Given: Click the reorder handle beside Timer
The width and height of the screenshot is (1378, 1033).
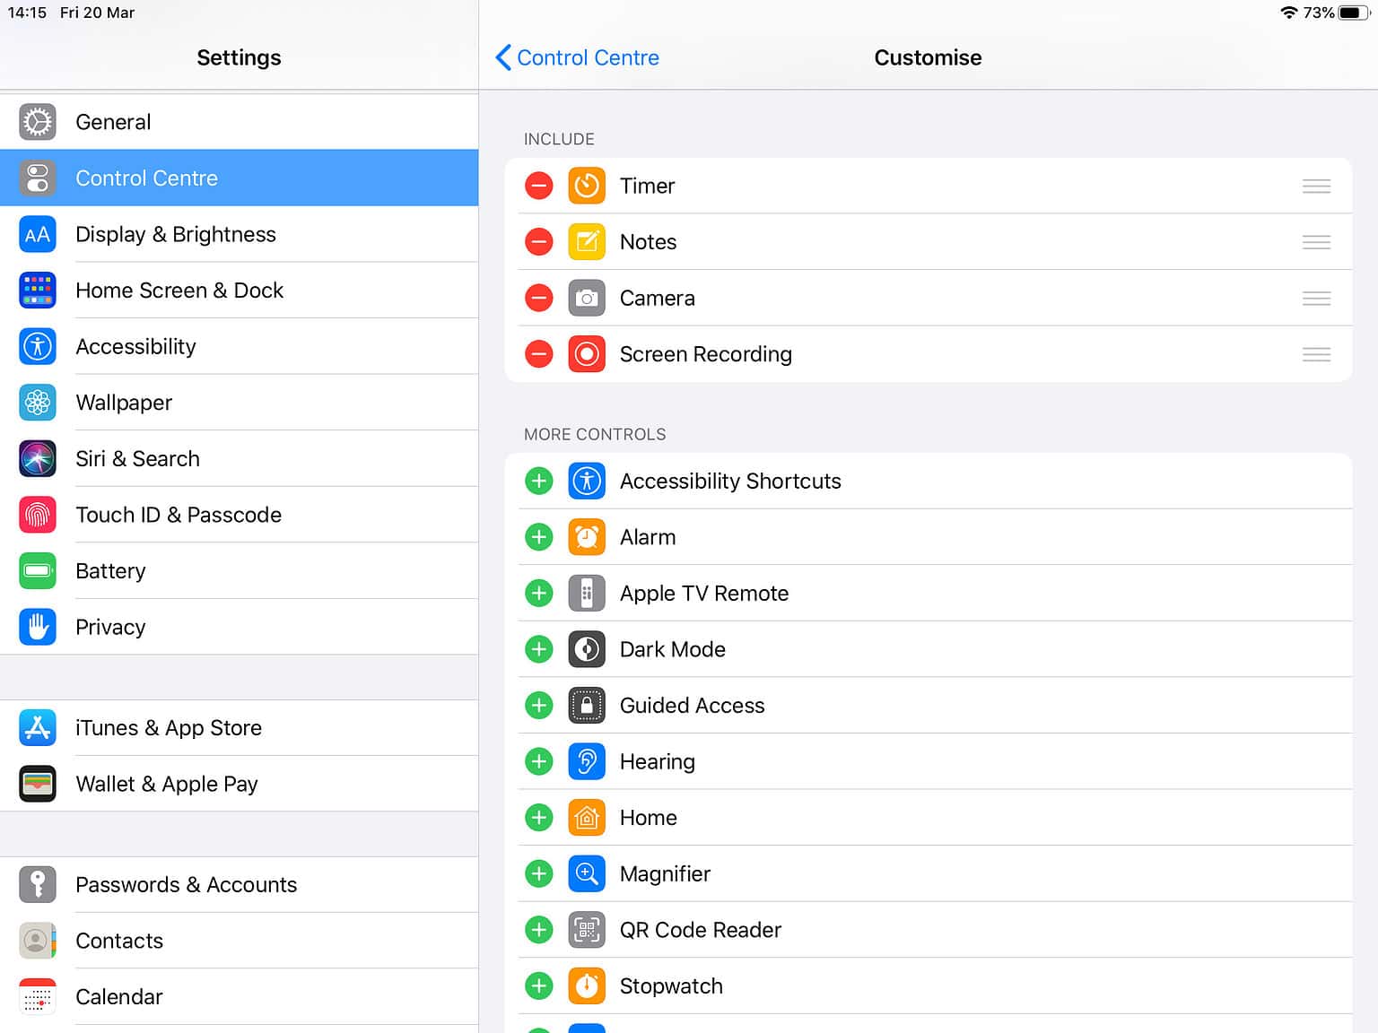Looking at the screenshot, I should (1316, 186).
